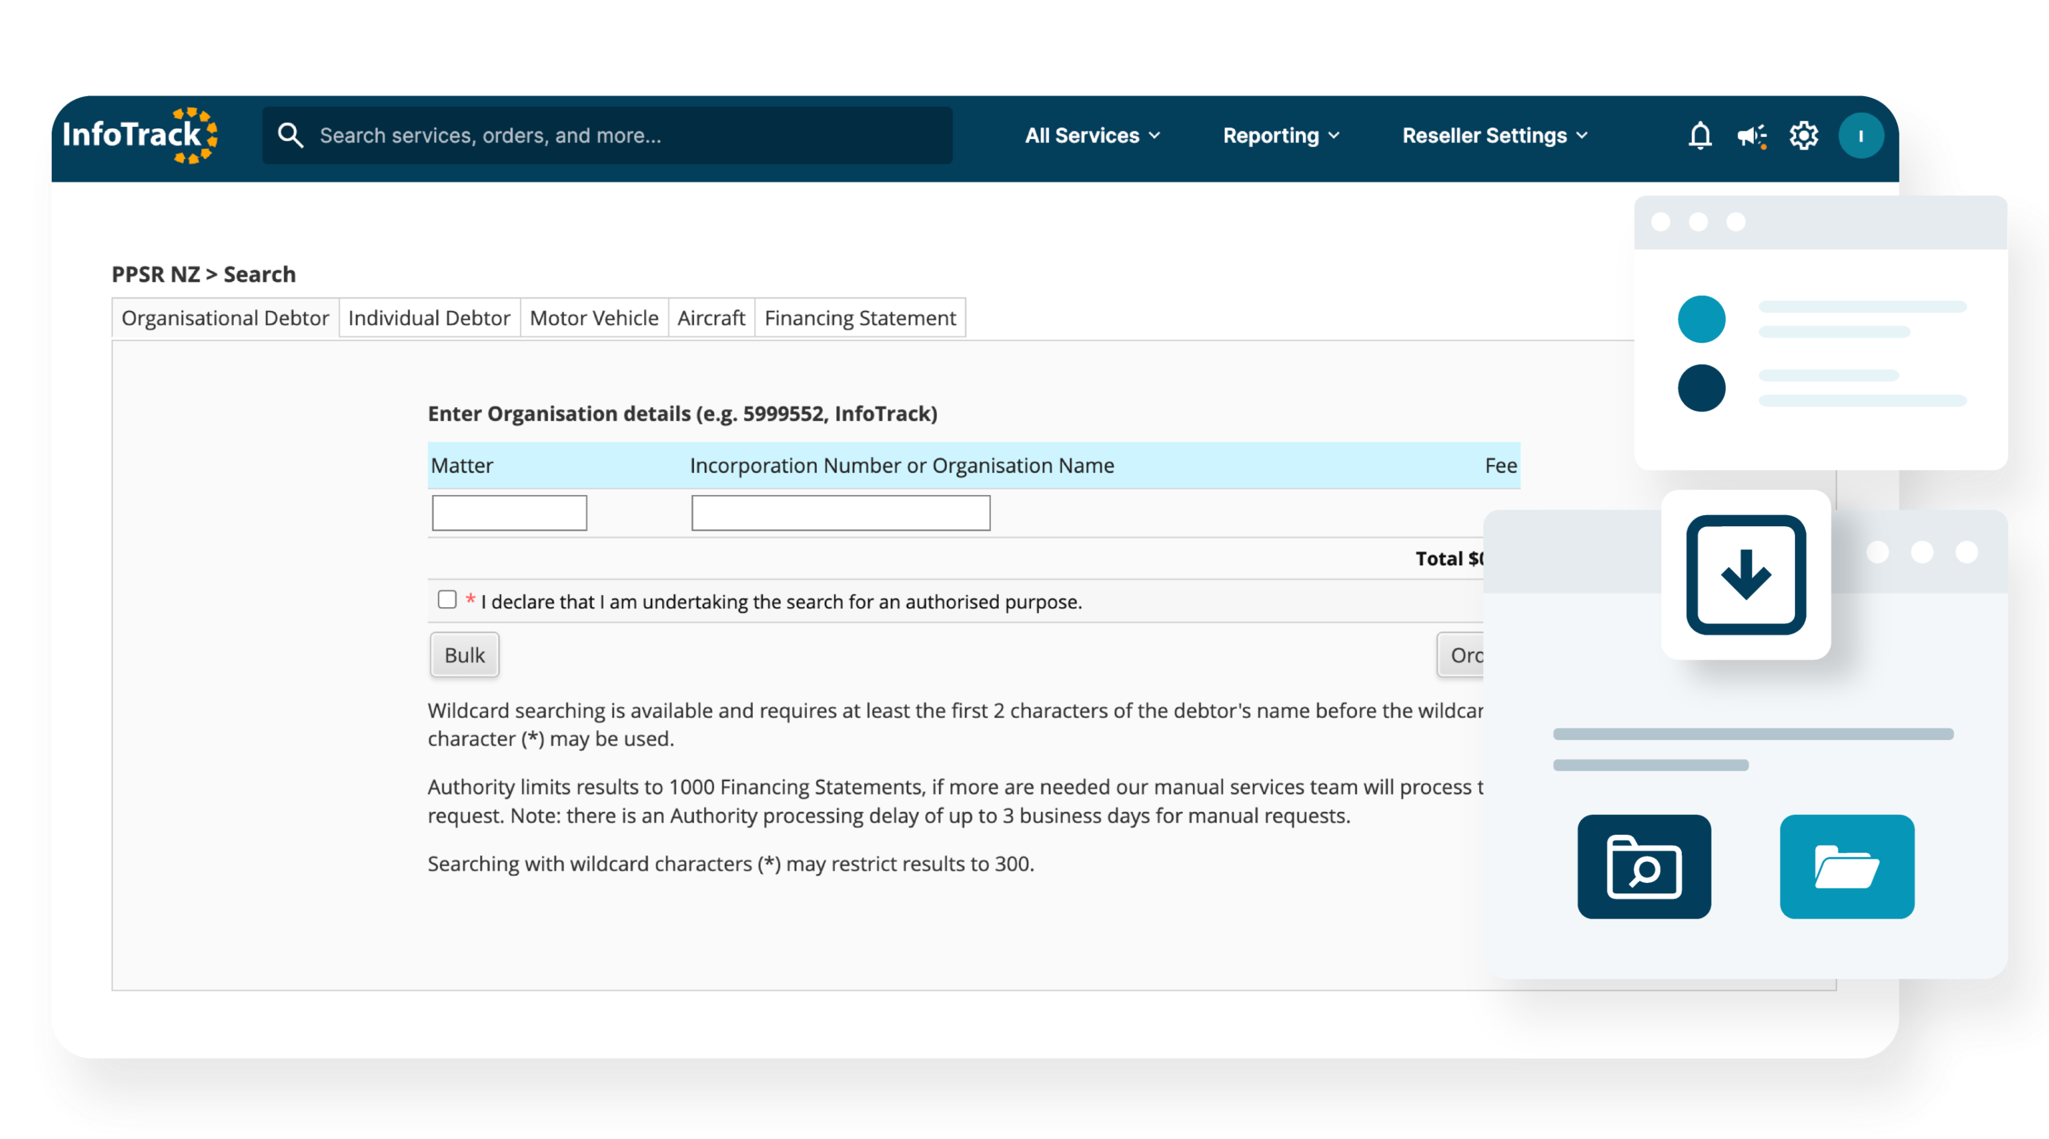Click the dark folder search icon

[1644, 866]
